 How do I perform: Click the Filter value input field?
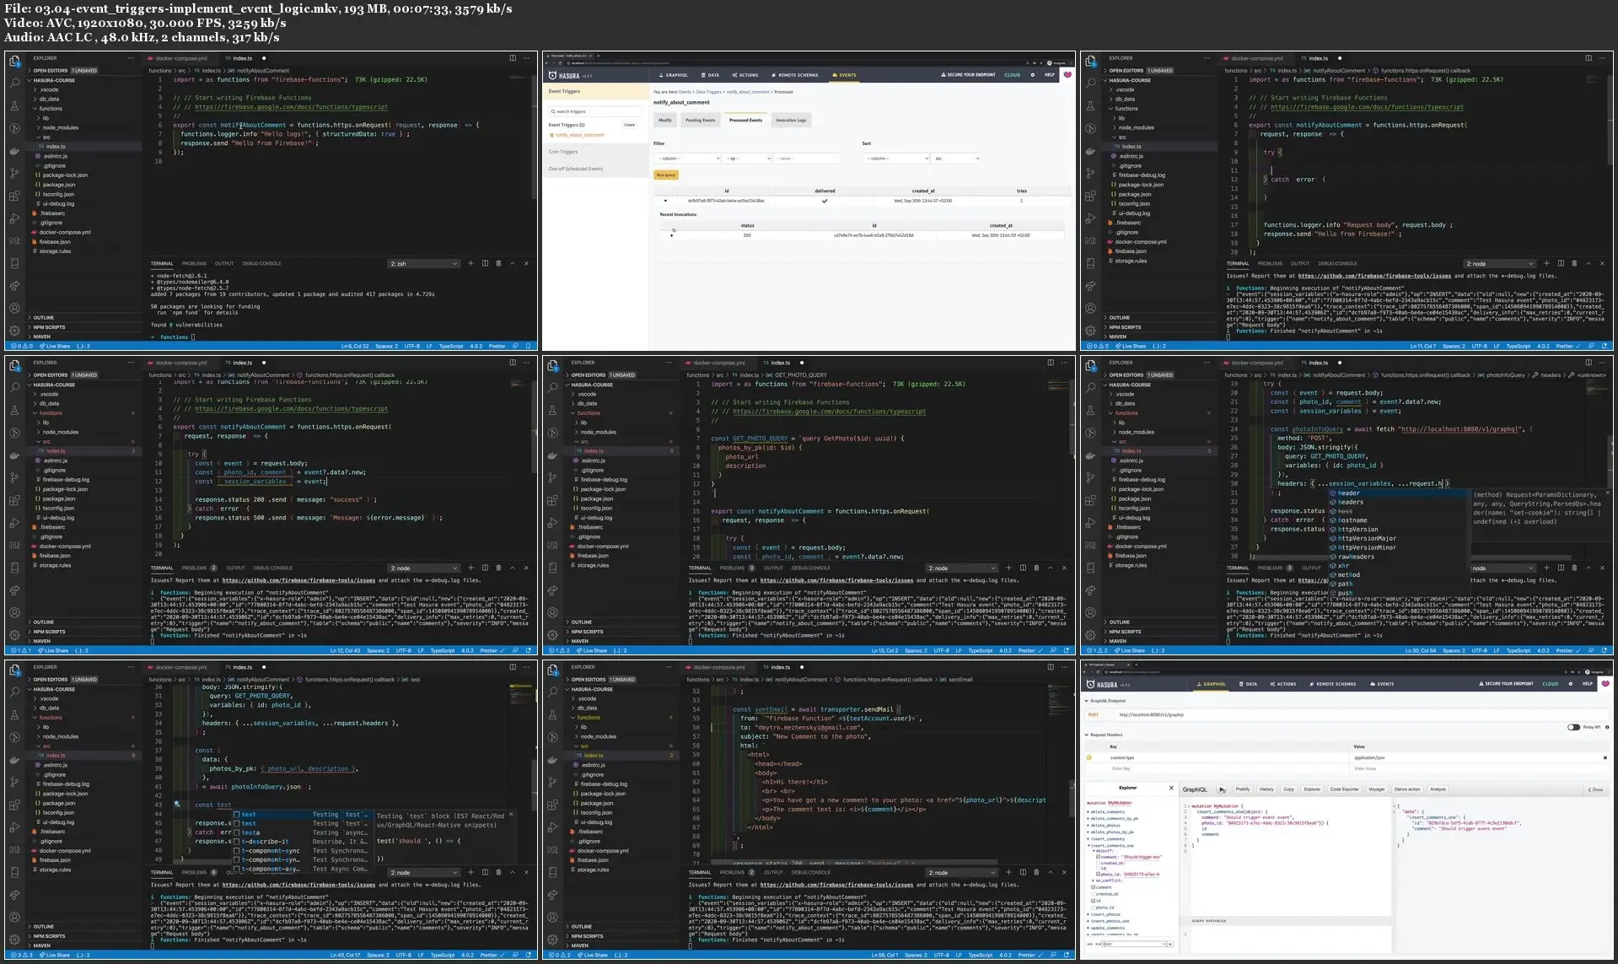[807, 159]
